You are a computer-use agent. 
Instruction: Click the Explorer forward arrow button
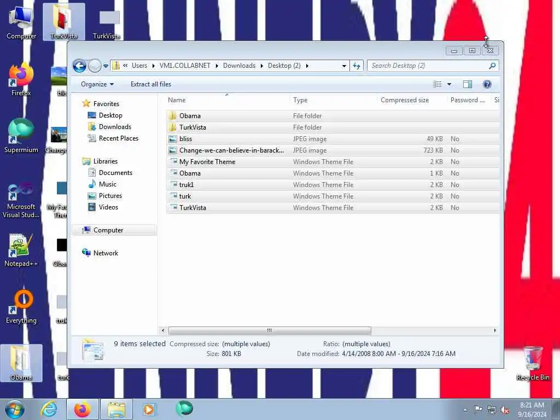point(95,66)
